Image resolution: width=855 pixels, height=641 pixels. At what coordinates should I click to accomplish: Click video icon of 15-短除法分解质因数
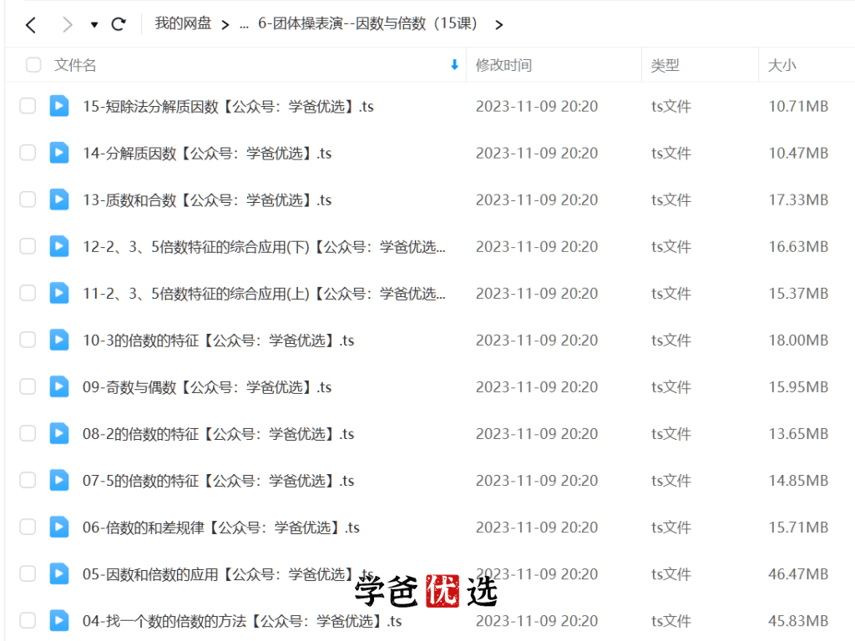pos(59,106)
